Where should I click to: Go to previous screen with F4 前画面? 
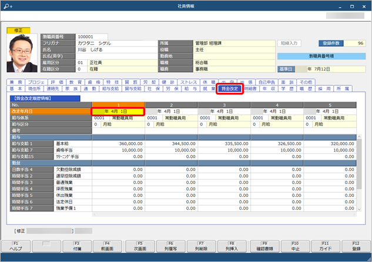(107, 246)
